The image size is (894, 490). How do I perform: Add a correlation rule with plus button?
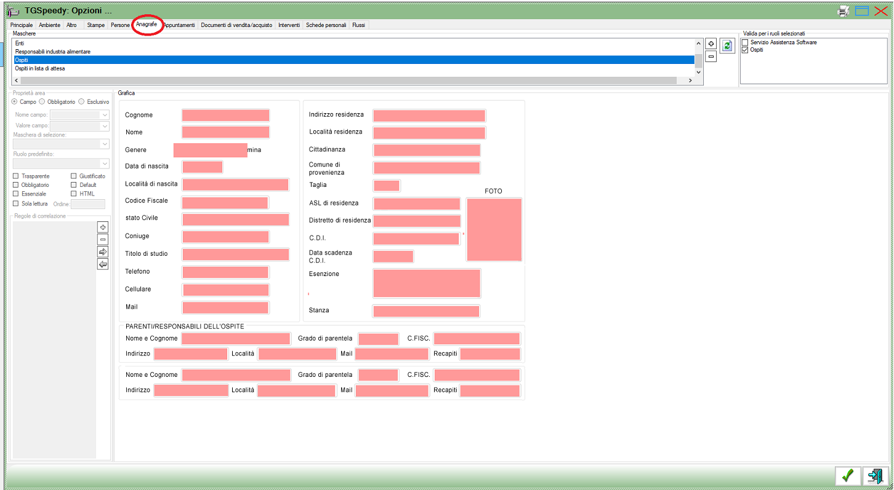point(103,227)
